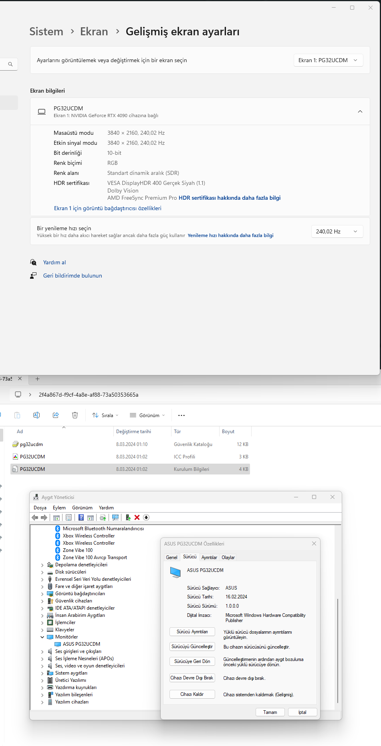
Task: Click the Properties icon in Device Manager toolbar
Action: tap(69, 517)
